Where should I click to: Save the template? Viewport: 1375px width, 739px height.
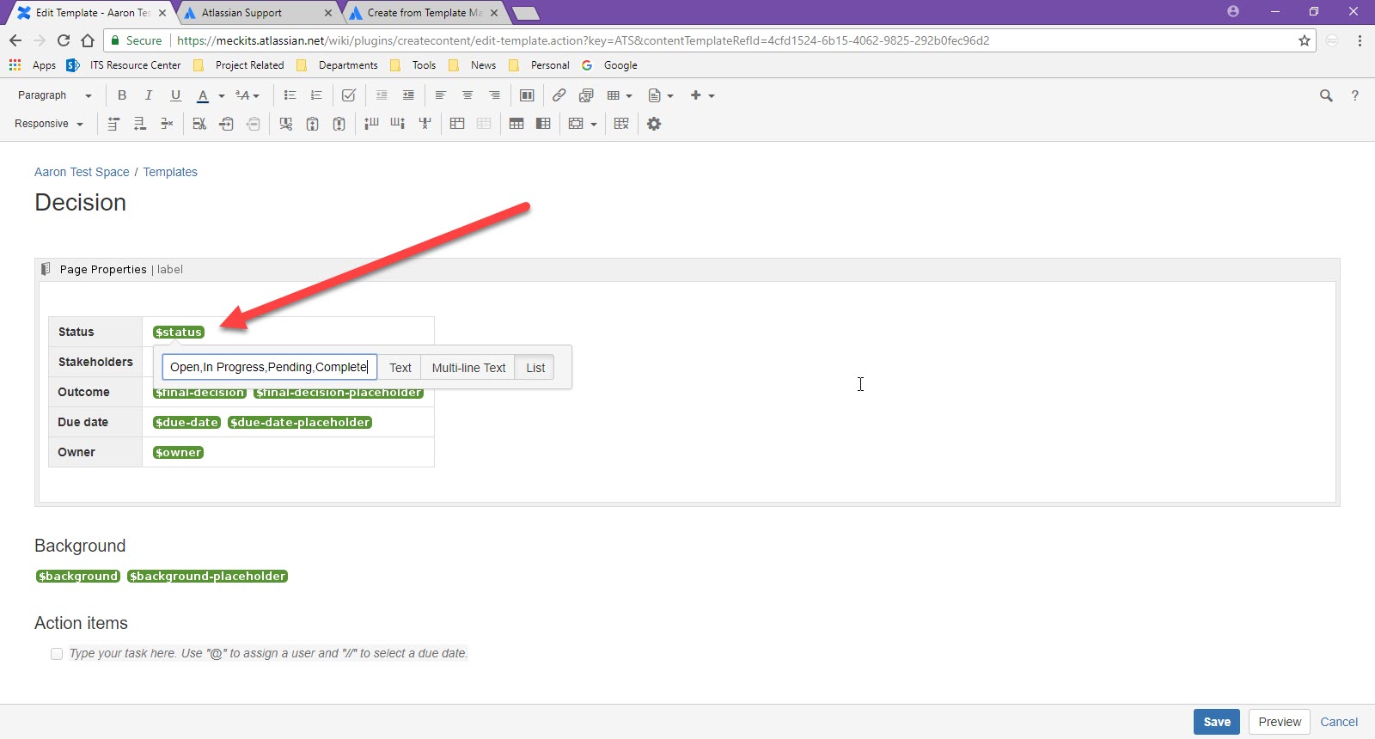click(x=1217, y=722)
